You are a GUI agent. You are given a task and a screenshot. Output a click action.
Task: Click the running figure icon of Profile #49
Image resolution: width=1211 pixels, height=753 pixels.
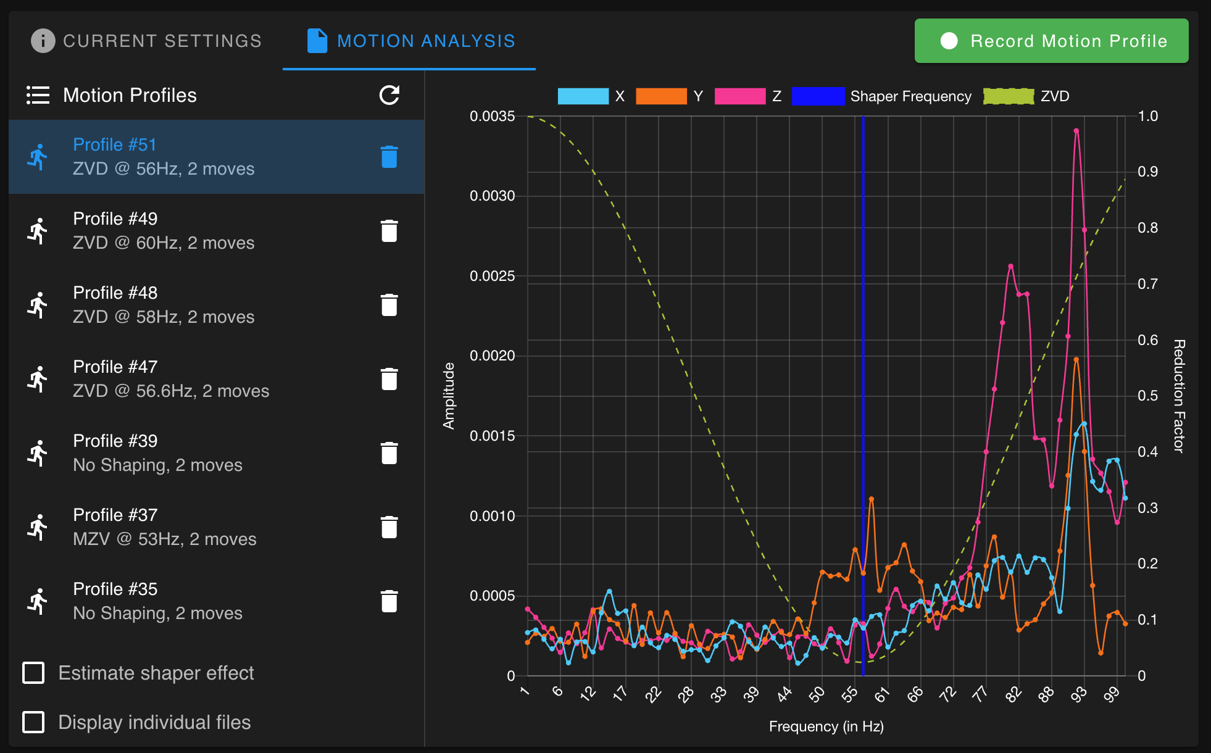(x=38, y=231)
